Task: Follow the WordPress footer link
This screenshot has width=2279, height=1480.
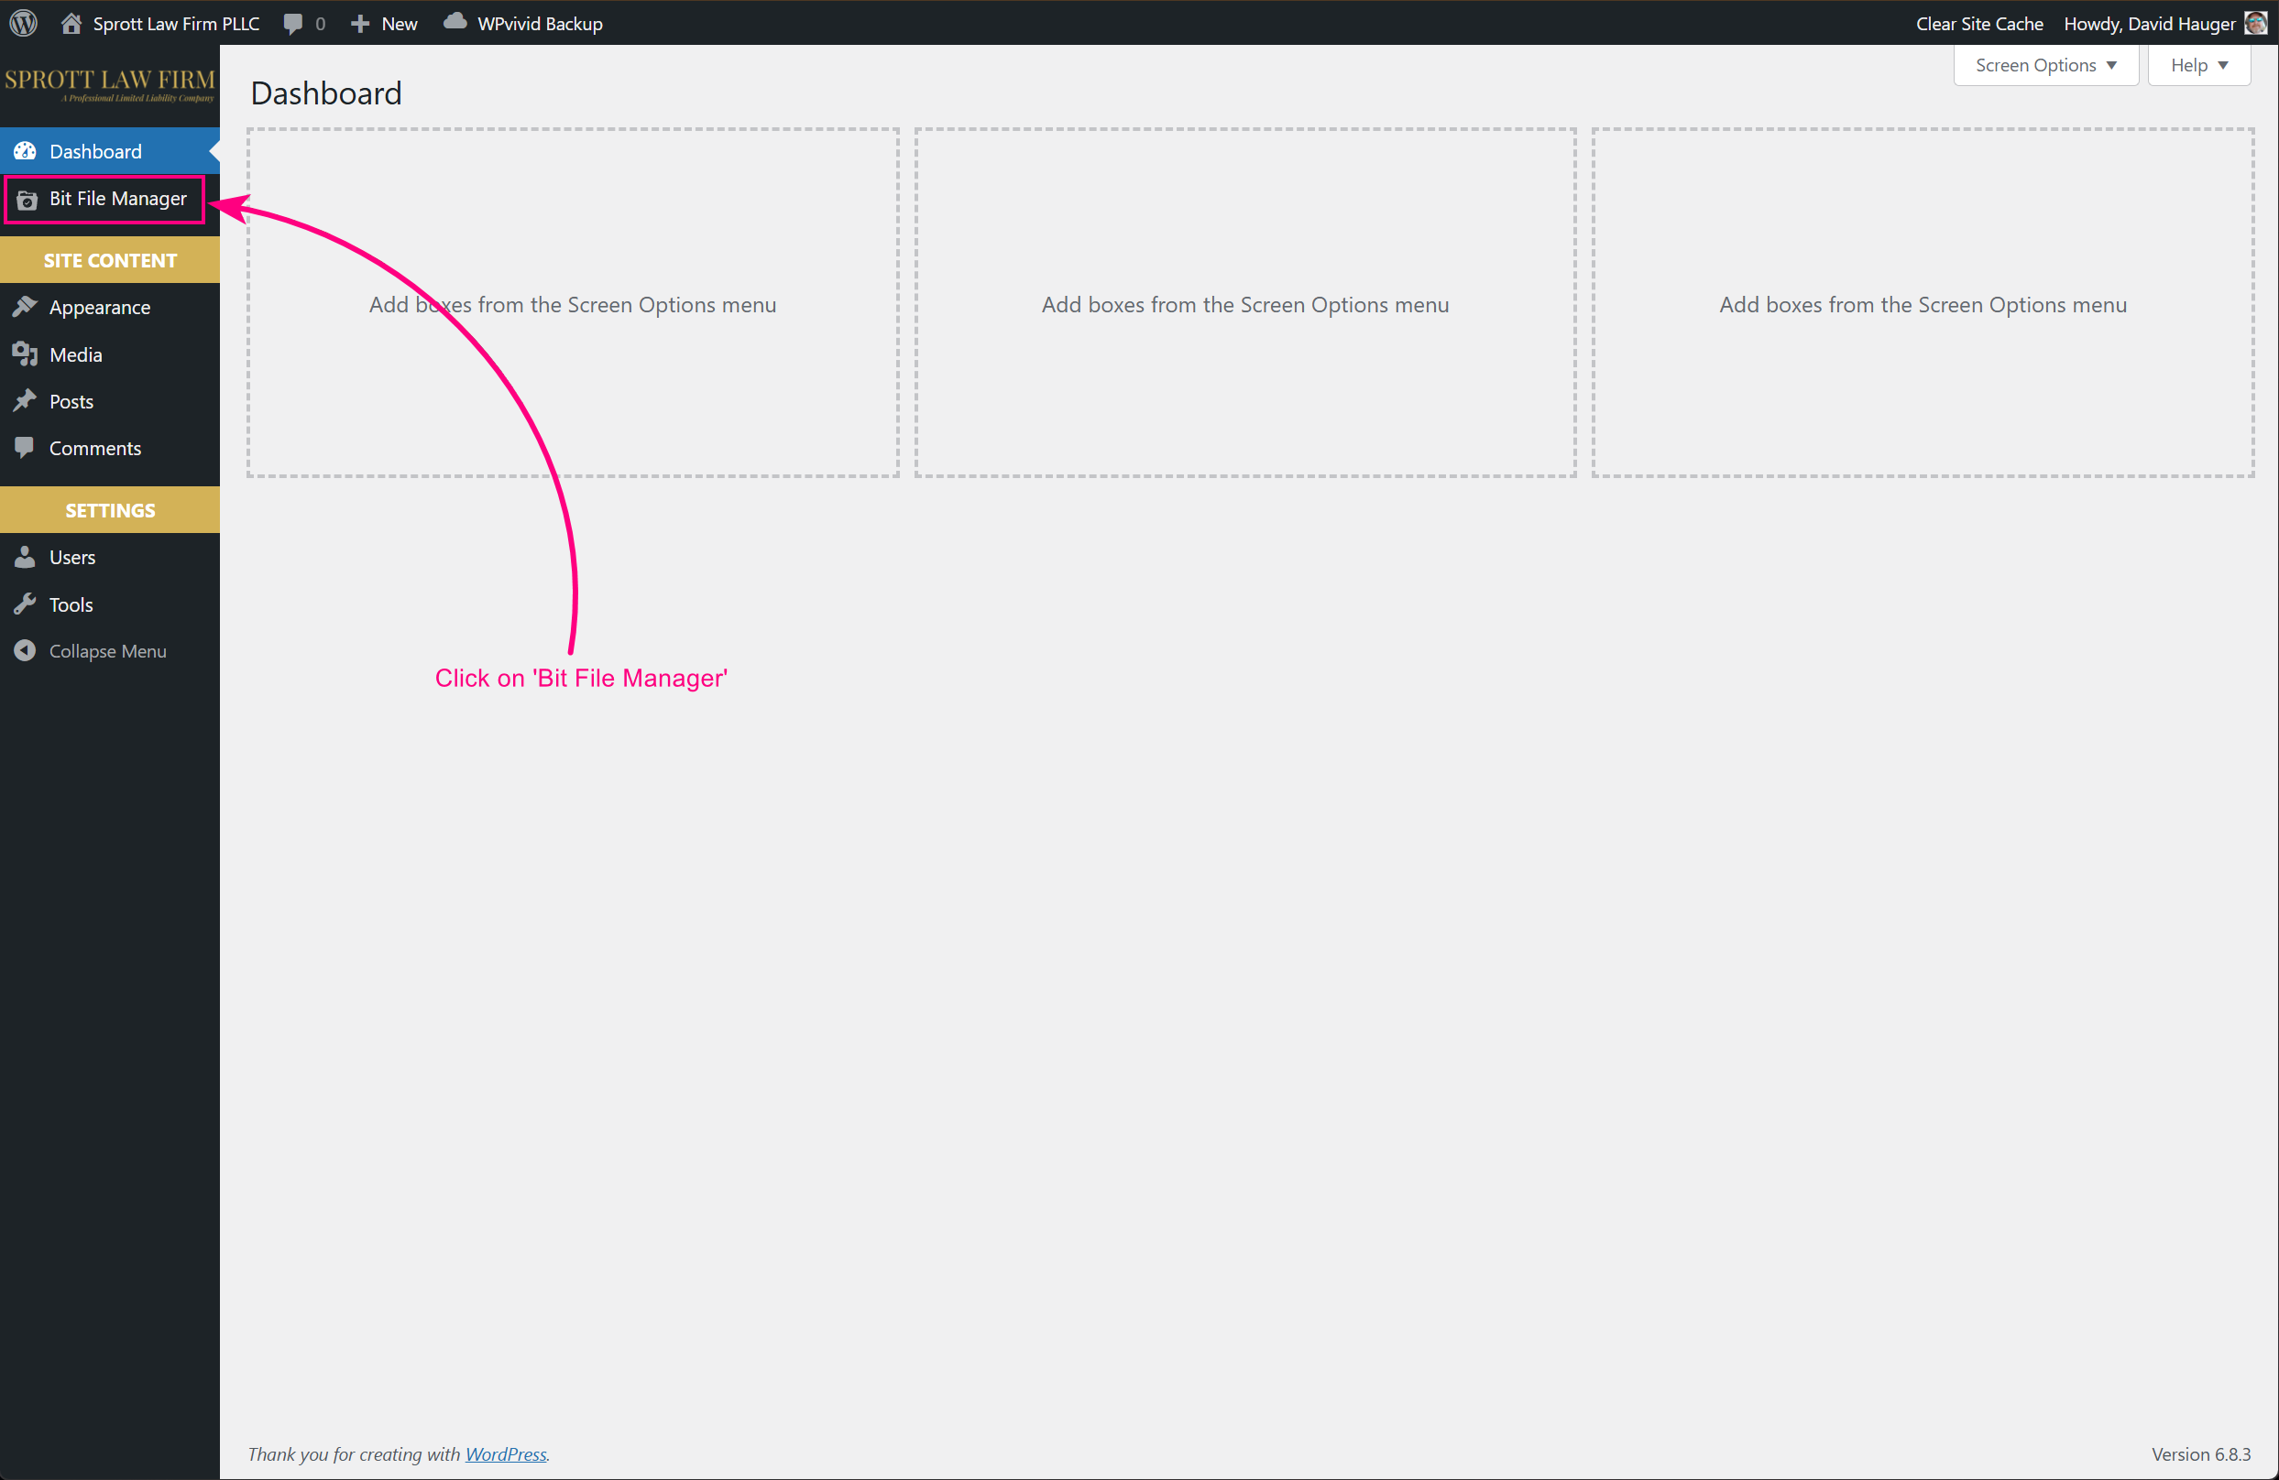Action: [x=506, y=1453]
